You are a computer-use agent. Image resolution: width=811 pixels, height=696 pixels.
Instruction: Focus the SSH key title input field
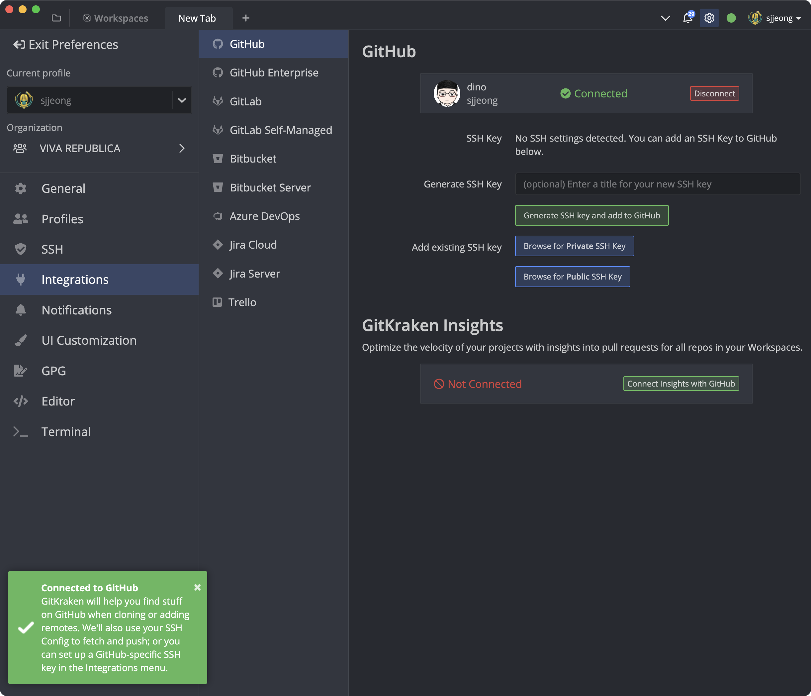click(658, 184)
